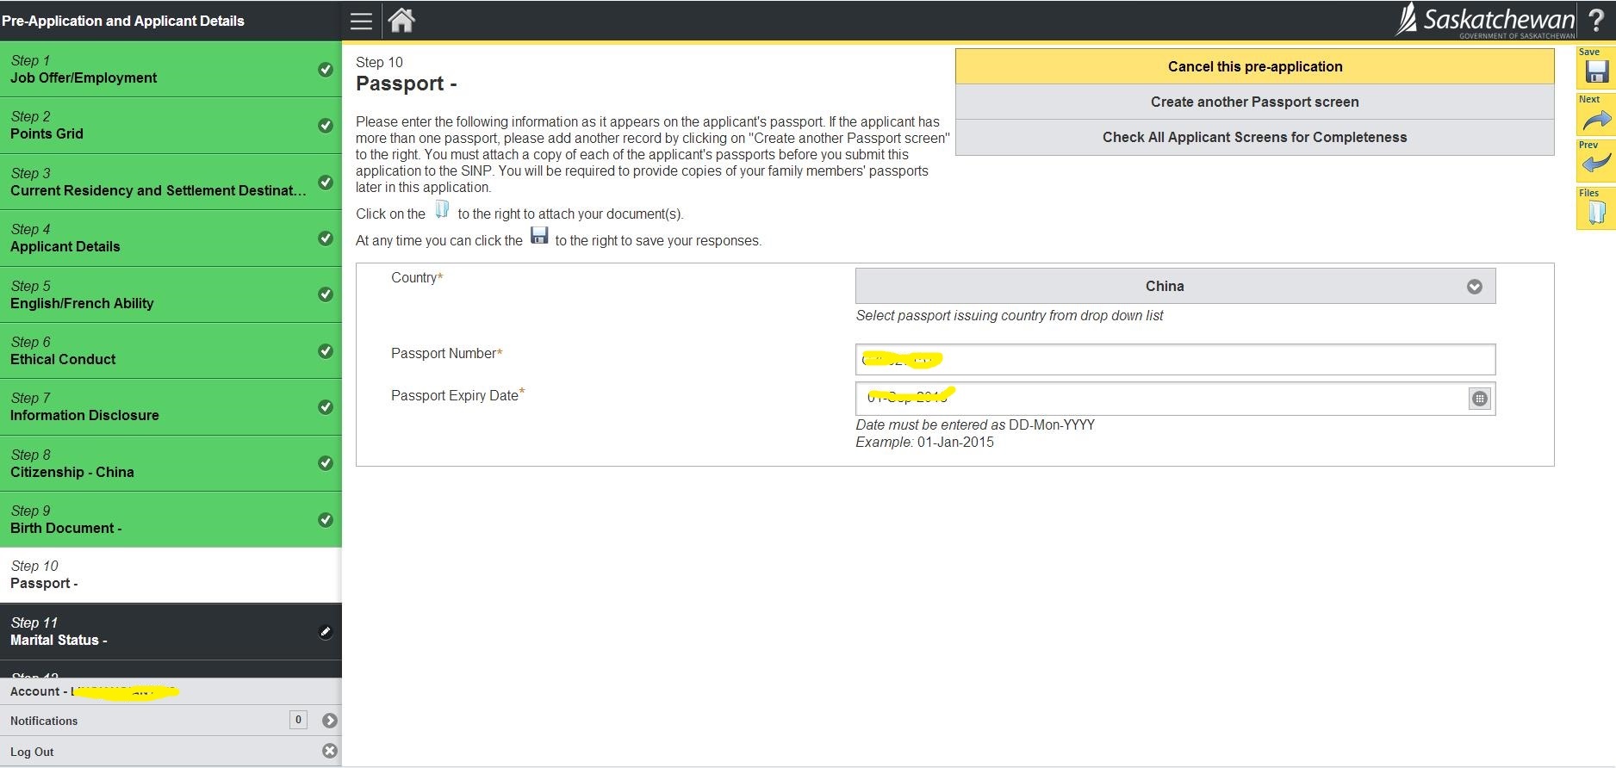Open the help question mark icon

1596,21
